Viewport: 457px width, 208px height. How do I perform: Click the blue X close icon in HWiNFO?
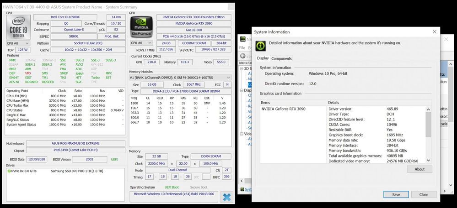[227, 197]
